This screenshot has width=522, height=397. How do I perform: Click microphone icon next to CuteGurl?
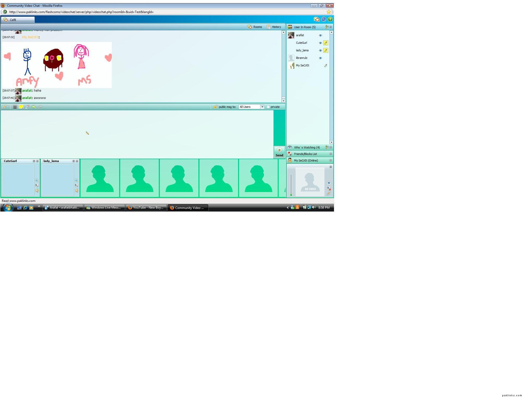(x=326, y=43)
